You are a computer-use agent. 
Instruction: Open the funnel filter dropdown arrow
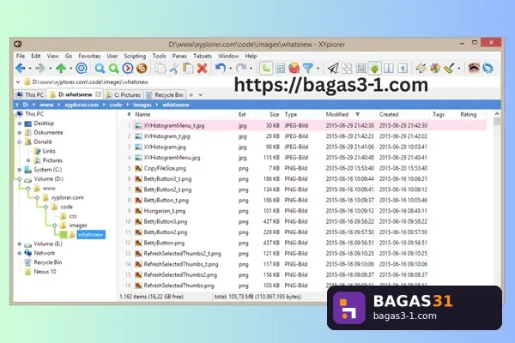[318, 69]
